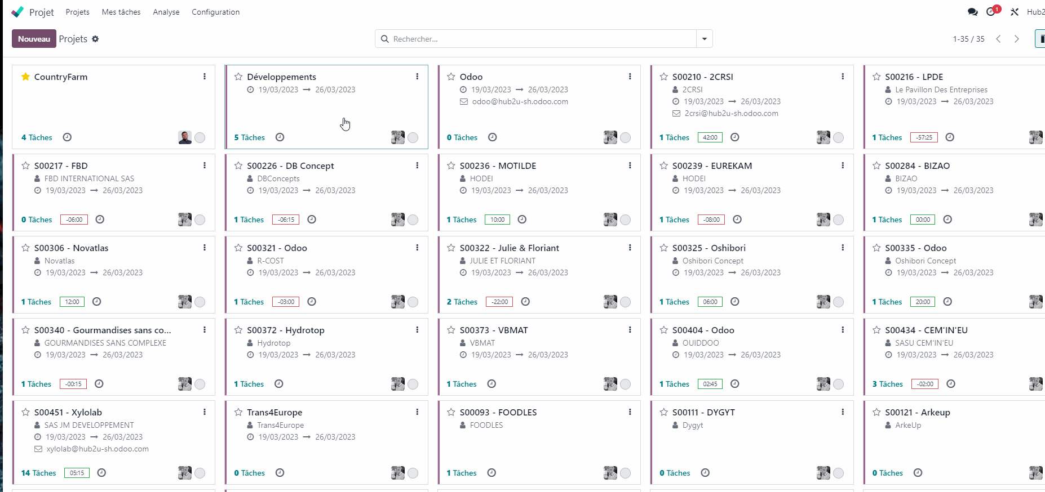Image resolution: width=1045 pixels, height=492 pixels.
Task: Open activity clock on S00404 - Odoo card
Action: pyautogui.click(x=734, y=384)
